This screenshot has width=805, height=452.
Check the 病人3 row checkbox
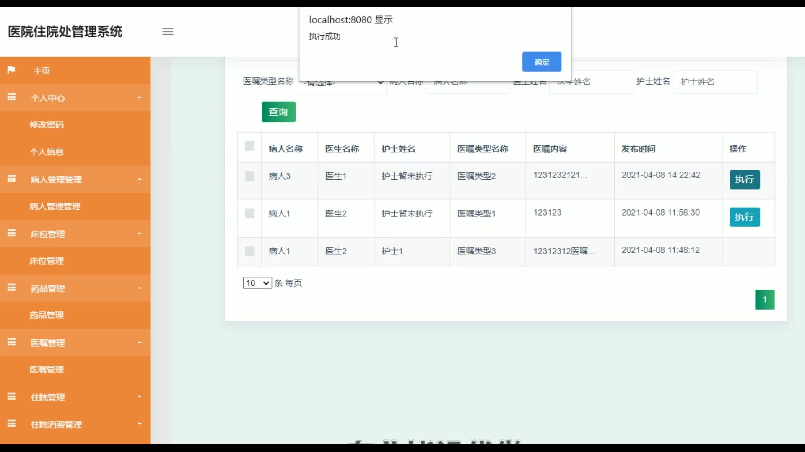click(249, 176)
